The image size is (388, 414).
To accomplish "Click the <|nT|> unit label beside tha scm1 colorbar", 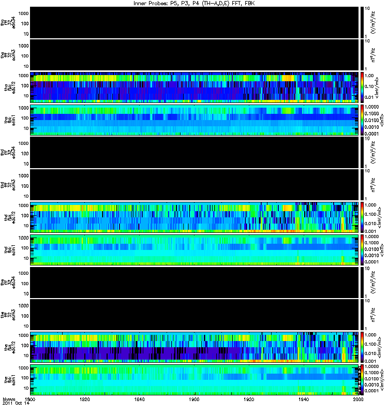I will 381,120.
